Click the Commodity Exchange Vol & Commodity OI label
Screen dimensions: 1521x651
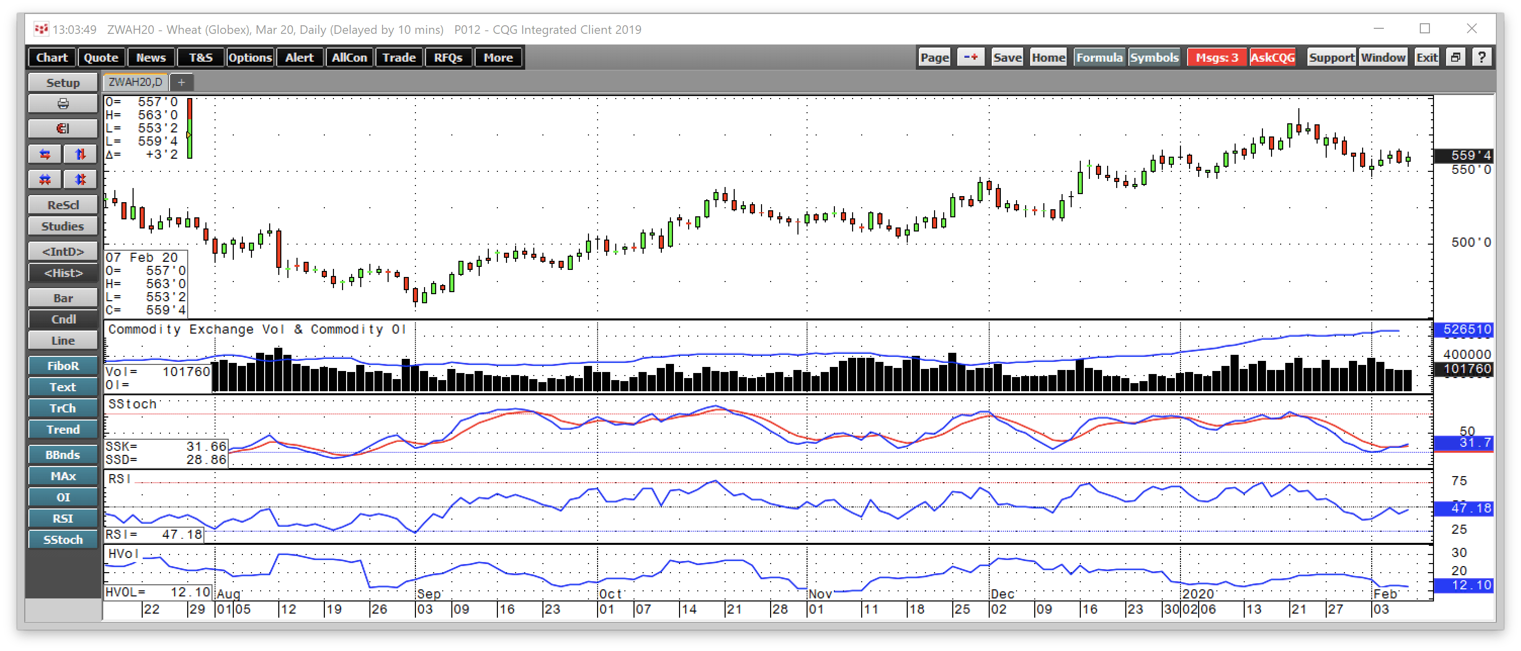[x=257, y=330]
